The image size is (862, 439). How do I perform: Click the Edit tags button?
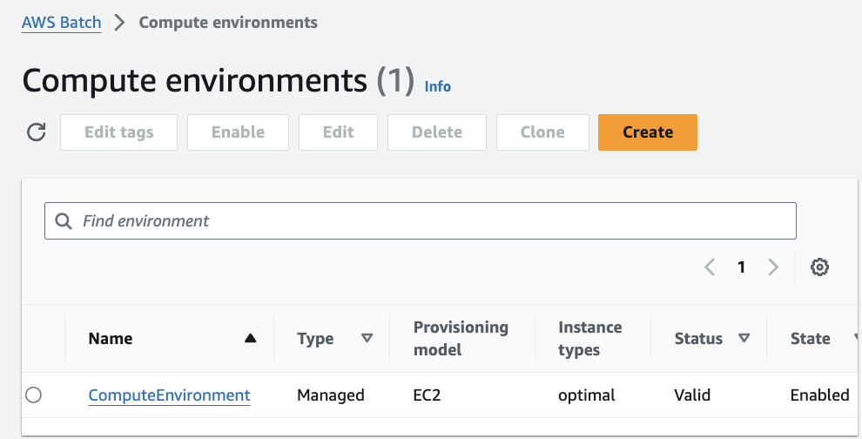pyautogui.click(x=118, y=132)
